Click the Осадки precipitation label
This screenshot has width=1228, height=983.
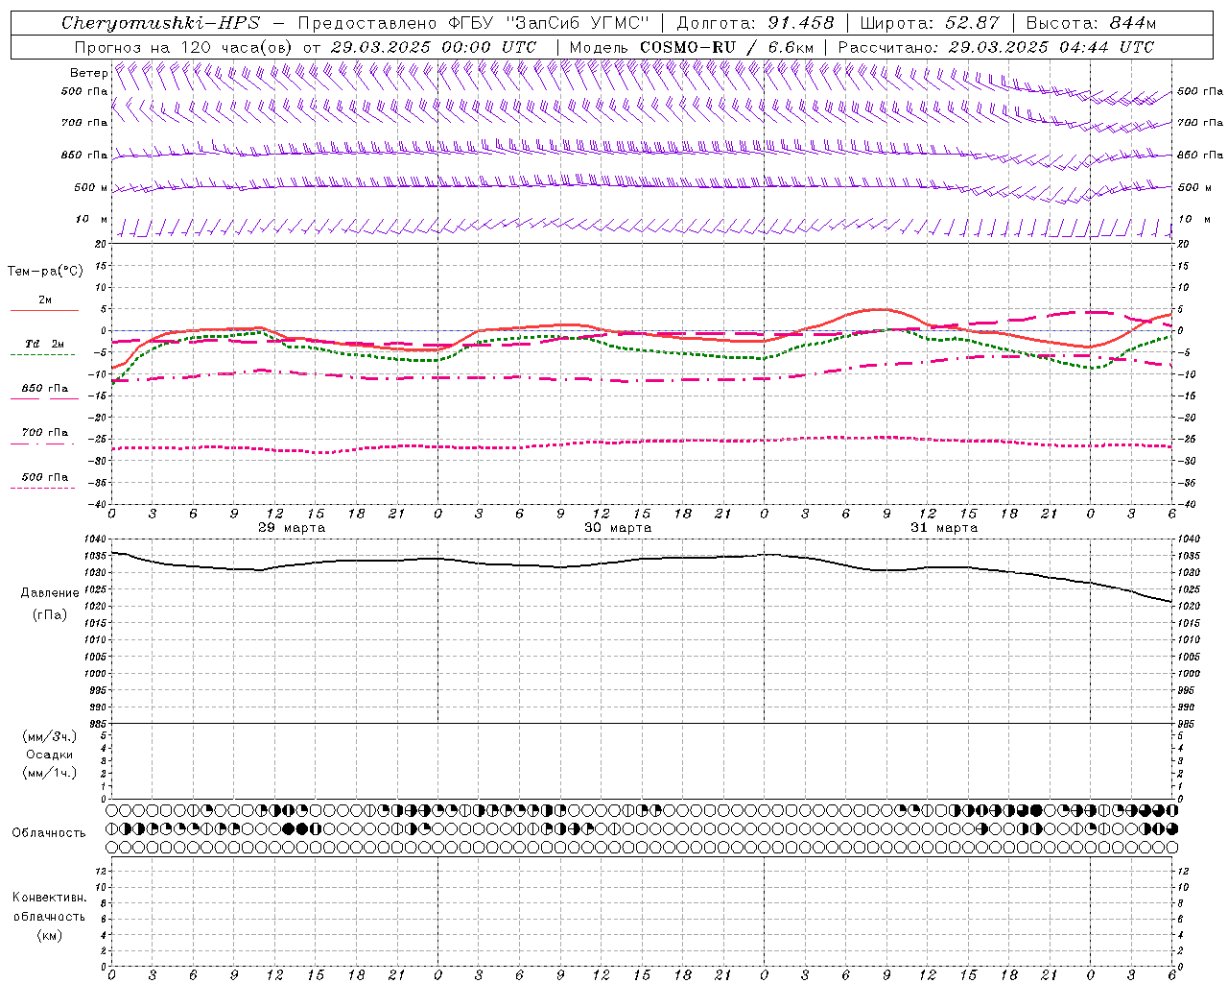pos(50,755)
